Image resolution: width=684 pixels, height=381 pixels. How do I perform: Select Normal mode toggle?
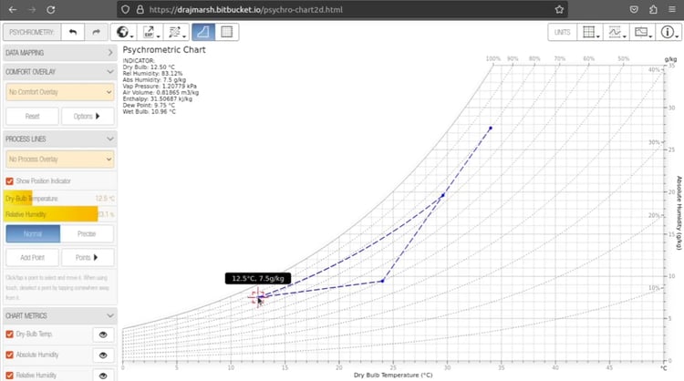click(33, 234)
